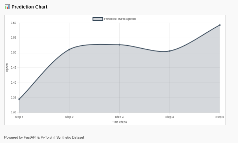Image resolution: width=238 pixels, height=143 pixels.
Task: Select the Step 4 data point on the line
Action: click(x=169, y=51)
